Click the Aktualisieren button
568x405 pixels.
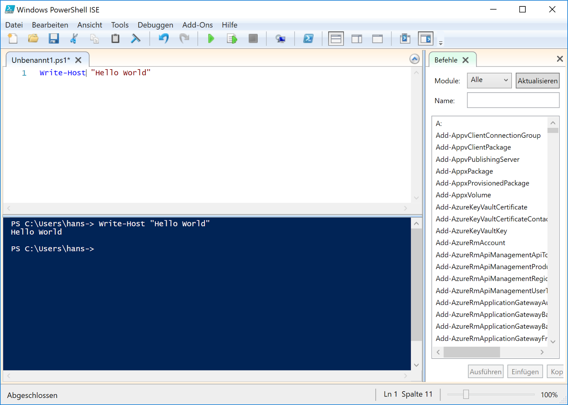pos(537,81)
